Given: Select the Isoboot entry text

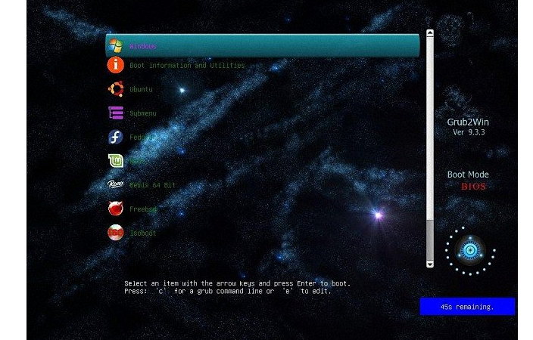Looking at the screenshot, I should [143, 233].
